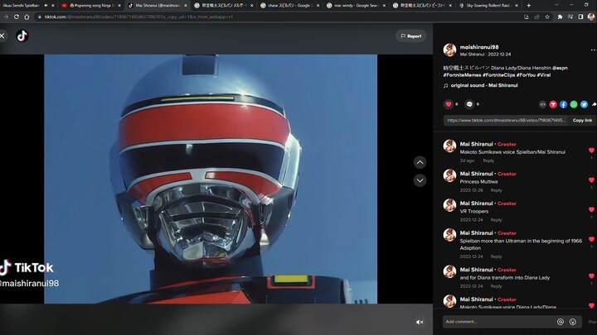The image size is (597, 335).
Task: Like the Diana transform into Diana Lady comment
Action: pos(591,276)
